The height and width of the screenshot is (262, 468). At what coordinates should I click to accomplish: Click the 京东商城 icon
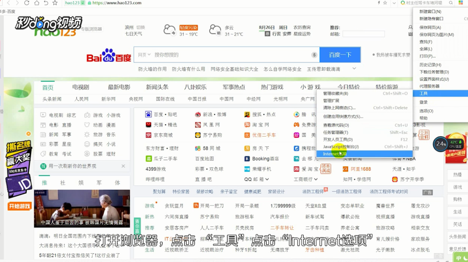pos(148,135)
